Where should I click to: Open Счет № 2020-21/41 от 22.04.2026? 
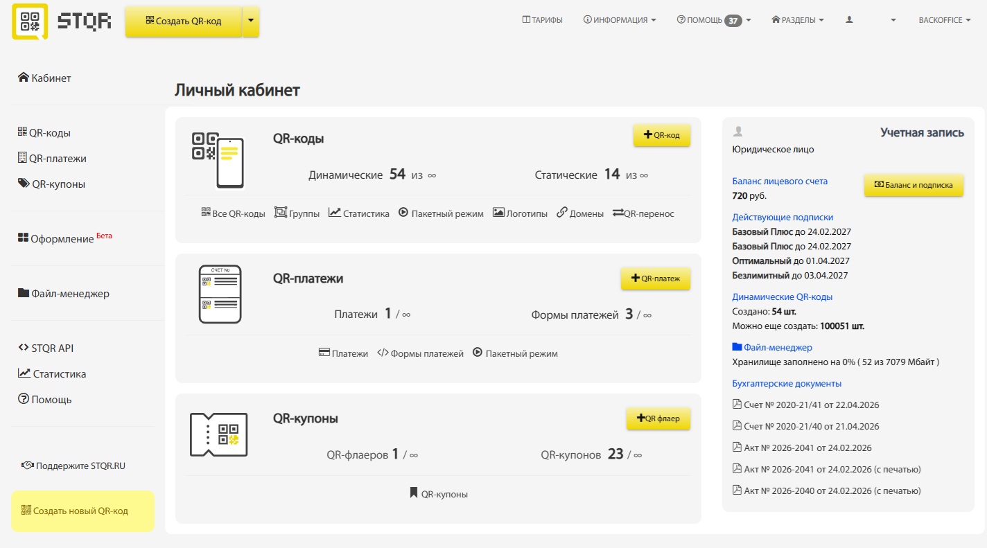806,405
